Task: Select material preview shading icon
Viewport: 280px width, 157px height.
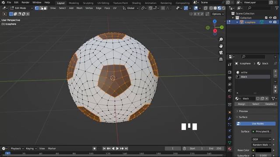Action: (x=219, y=8)
